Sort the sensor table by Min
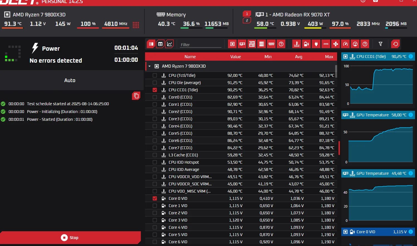The height and width of the screenshot is (246, 417). pyautogui.click(x=268, y=57)
